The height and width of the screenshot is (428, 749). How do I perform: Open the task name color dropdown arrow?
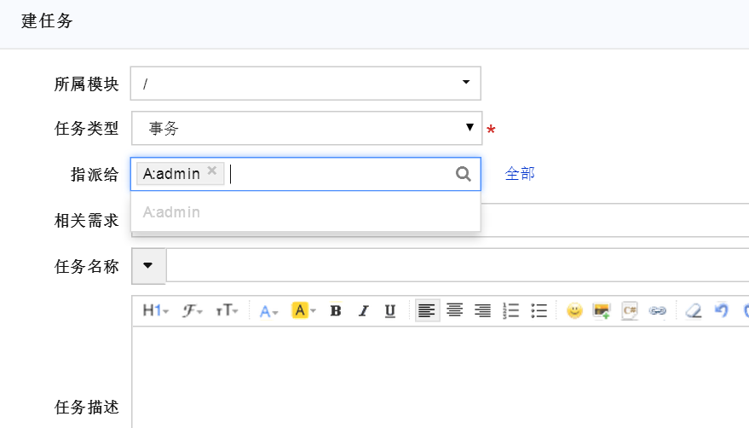coord(148,265)
